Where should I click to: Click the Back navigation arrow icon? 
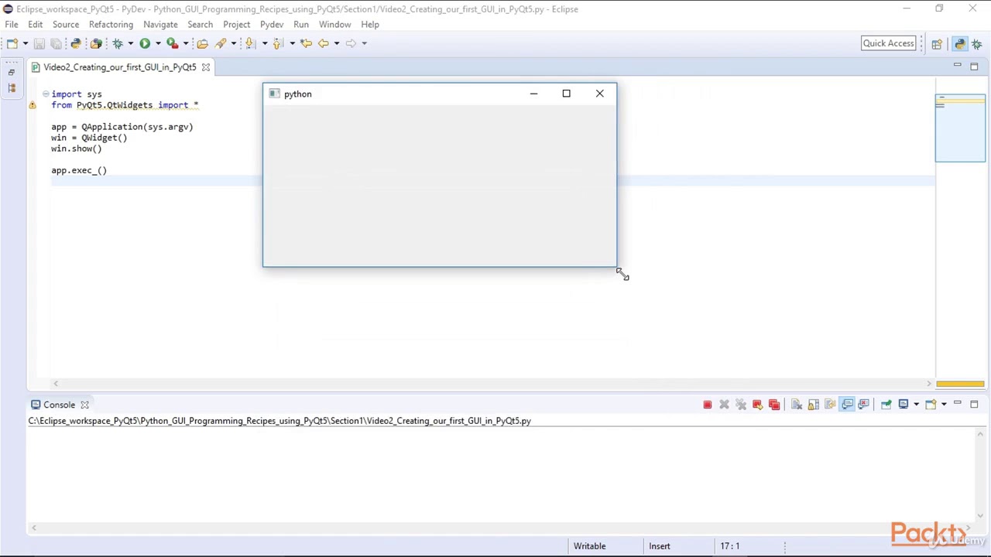tap(324, 43)
